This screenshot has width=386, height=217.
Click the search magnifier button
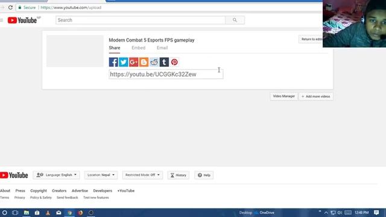(x=235, y=20)
